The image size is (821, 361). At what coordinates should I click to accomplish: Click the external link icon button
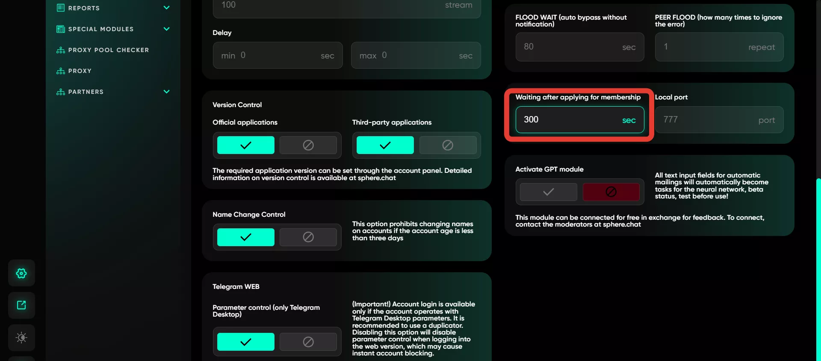(21, 305)
